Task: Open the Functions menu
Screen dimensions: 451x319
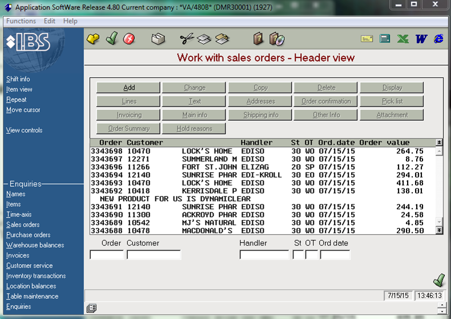Action: (21, 21)
